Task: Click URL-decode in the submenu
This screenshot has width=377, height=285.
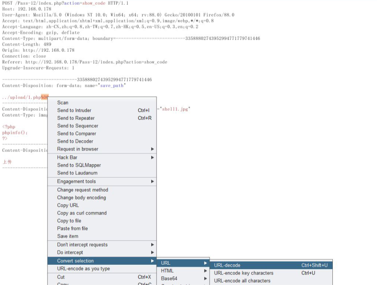Action: [x=227, y=266]
